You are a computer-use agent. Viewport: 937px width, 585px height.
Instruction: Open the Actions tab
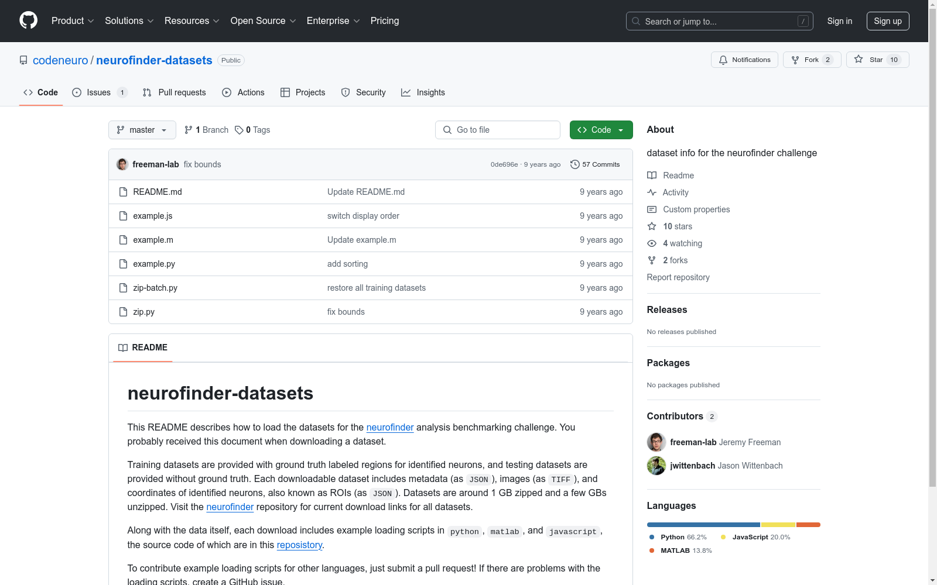tap(243, 92)
